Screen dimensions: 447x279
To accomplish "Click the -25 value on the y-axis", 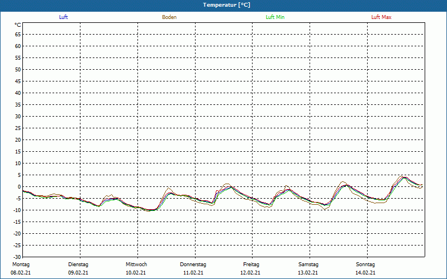I will coord(17,246).
